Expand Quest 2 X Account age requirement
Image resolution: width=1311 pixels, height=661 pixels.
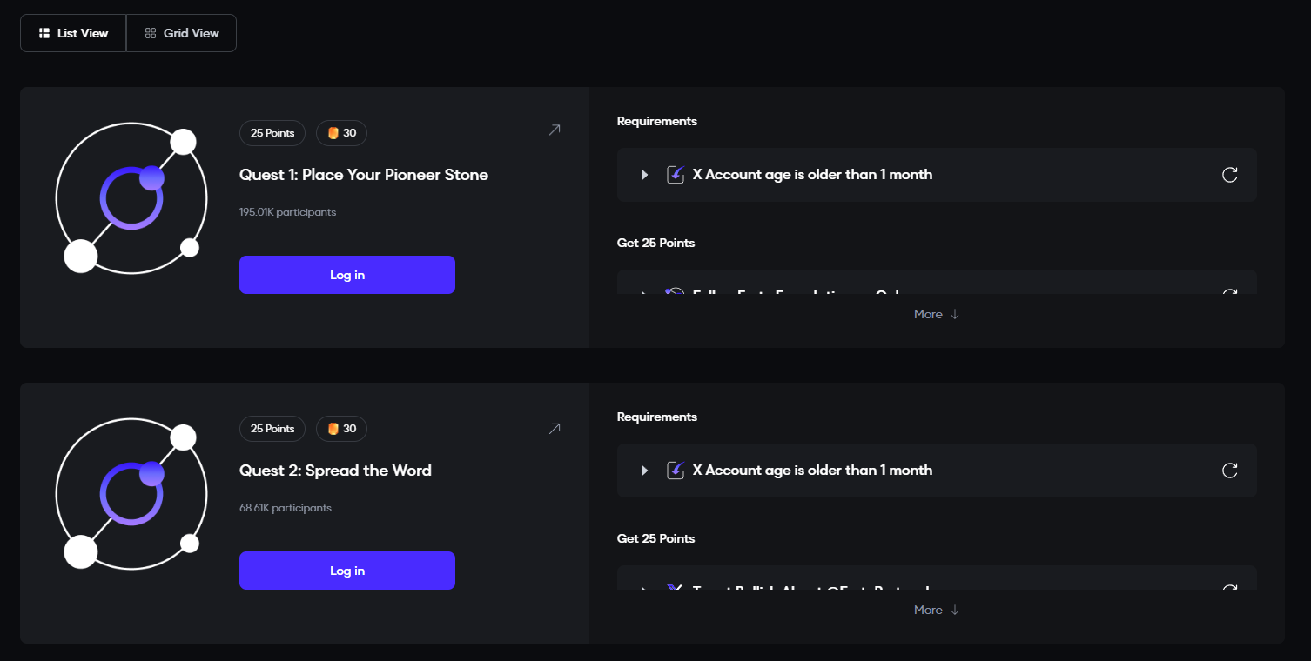pos(645,471)
